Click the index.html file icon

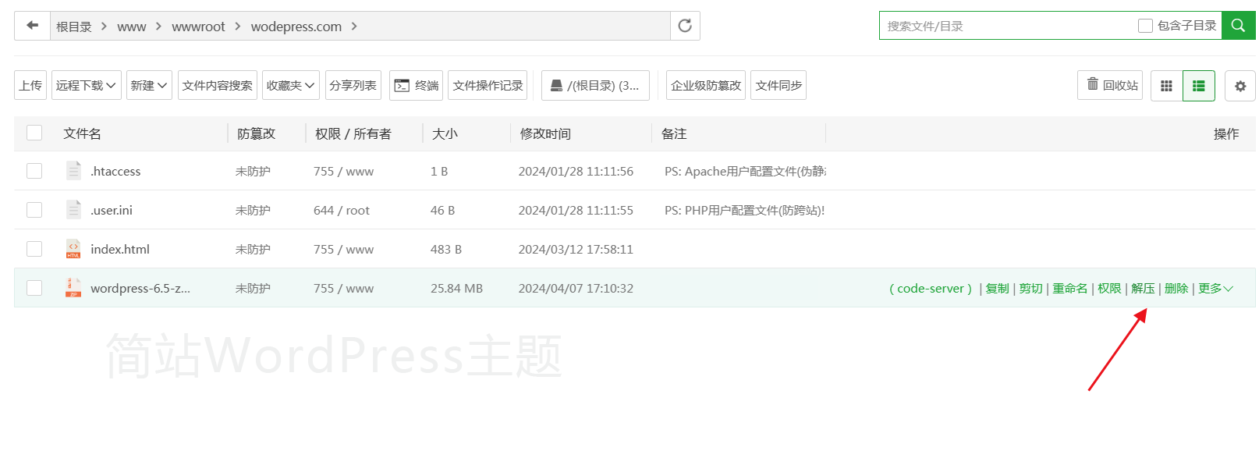click(x=73, y=249)
